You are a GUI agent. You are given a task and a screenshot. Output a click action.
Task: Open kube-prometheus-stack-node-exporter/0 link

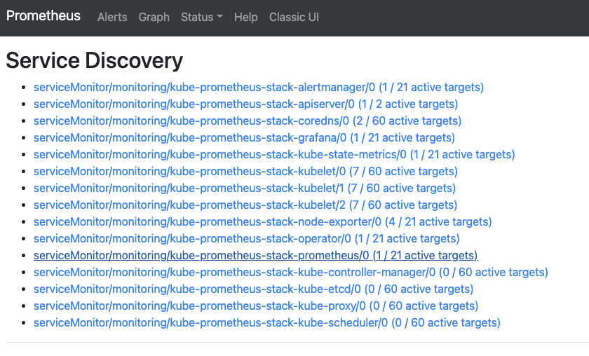pos(262,222)
